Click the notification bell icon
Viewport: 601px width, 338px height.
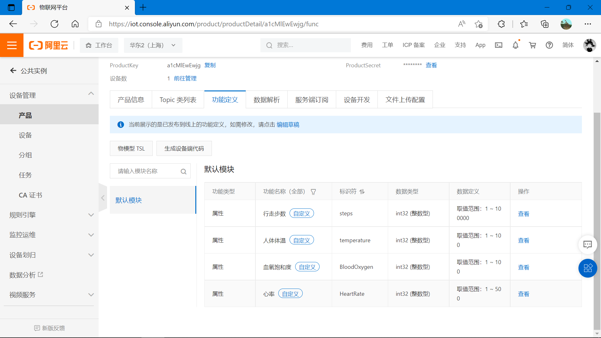point(515,45)
